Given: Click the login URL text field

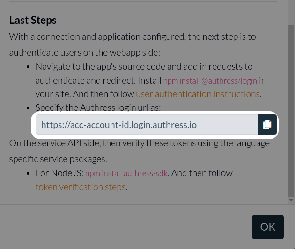Looking at the screenshot, I should point(146,125).
